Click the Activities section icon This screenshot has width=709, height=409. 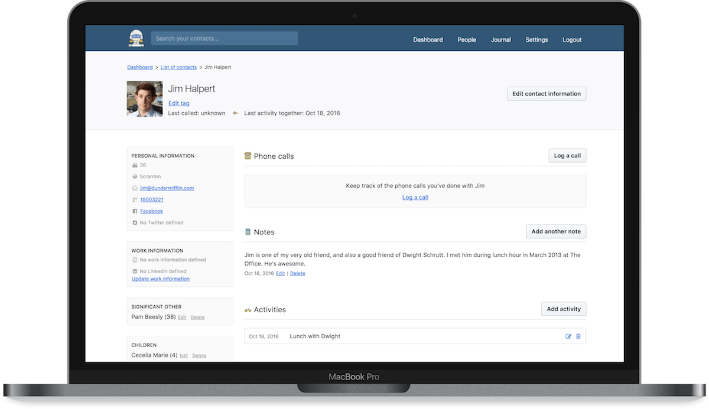point(248,310)
